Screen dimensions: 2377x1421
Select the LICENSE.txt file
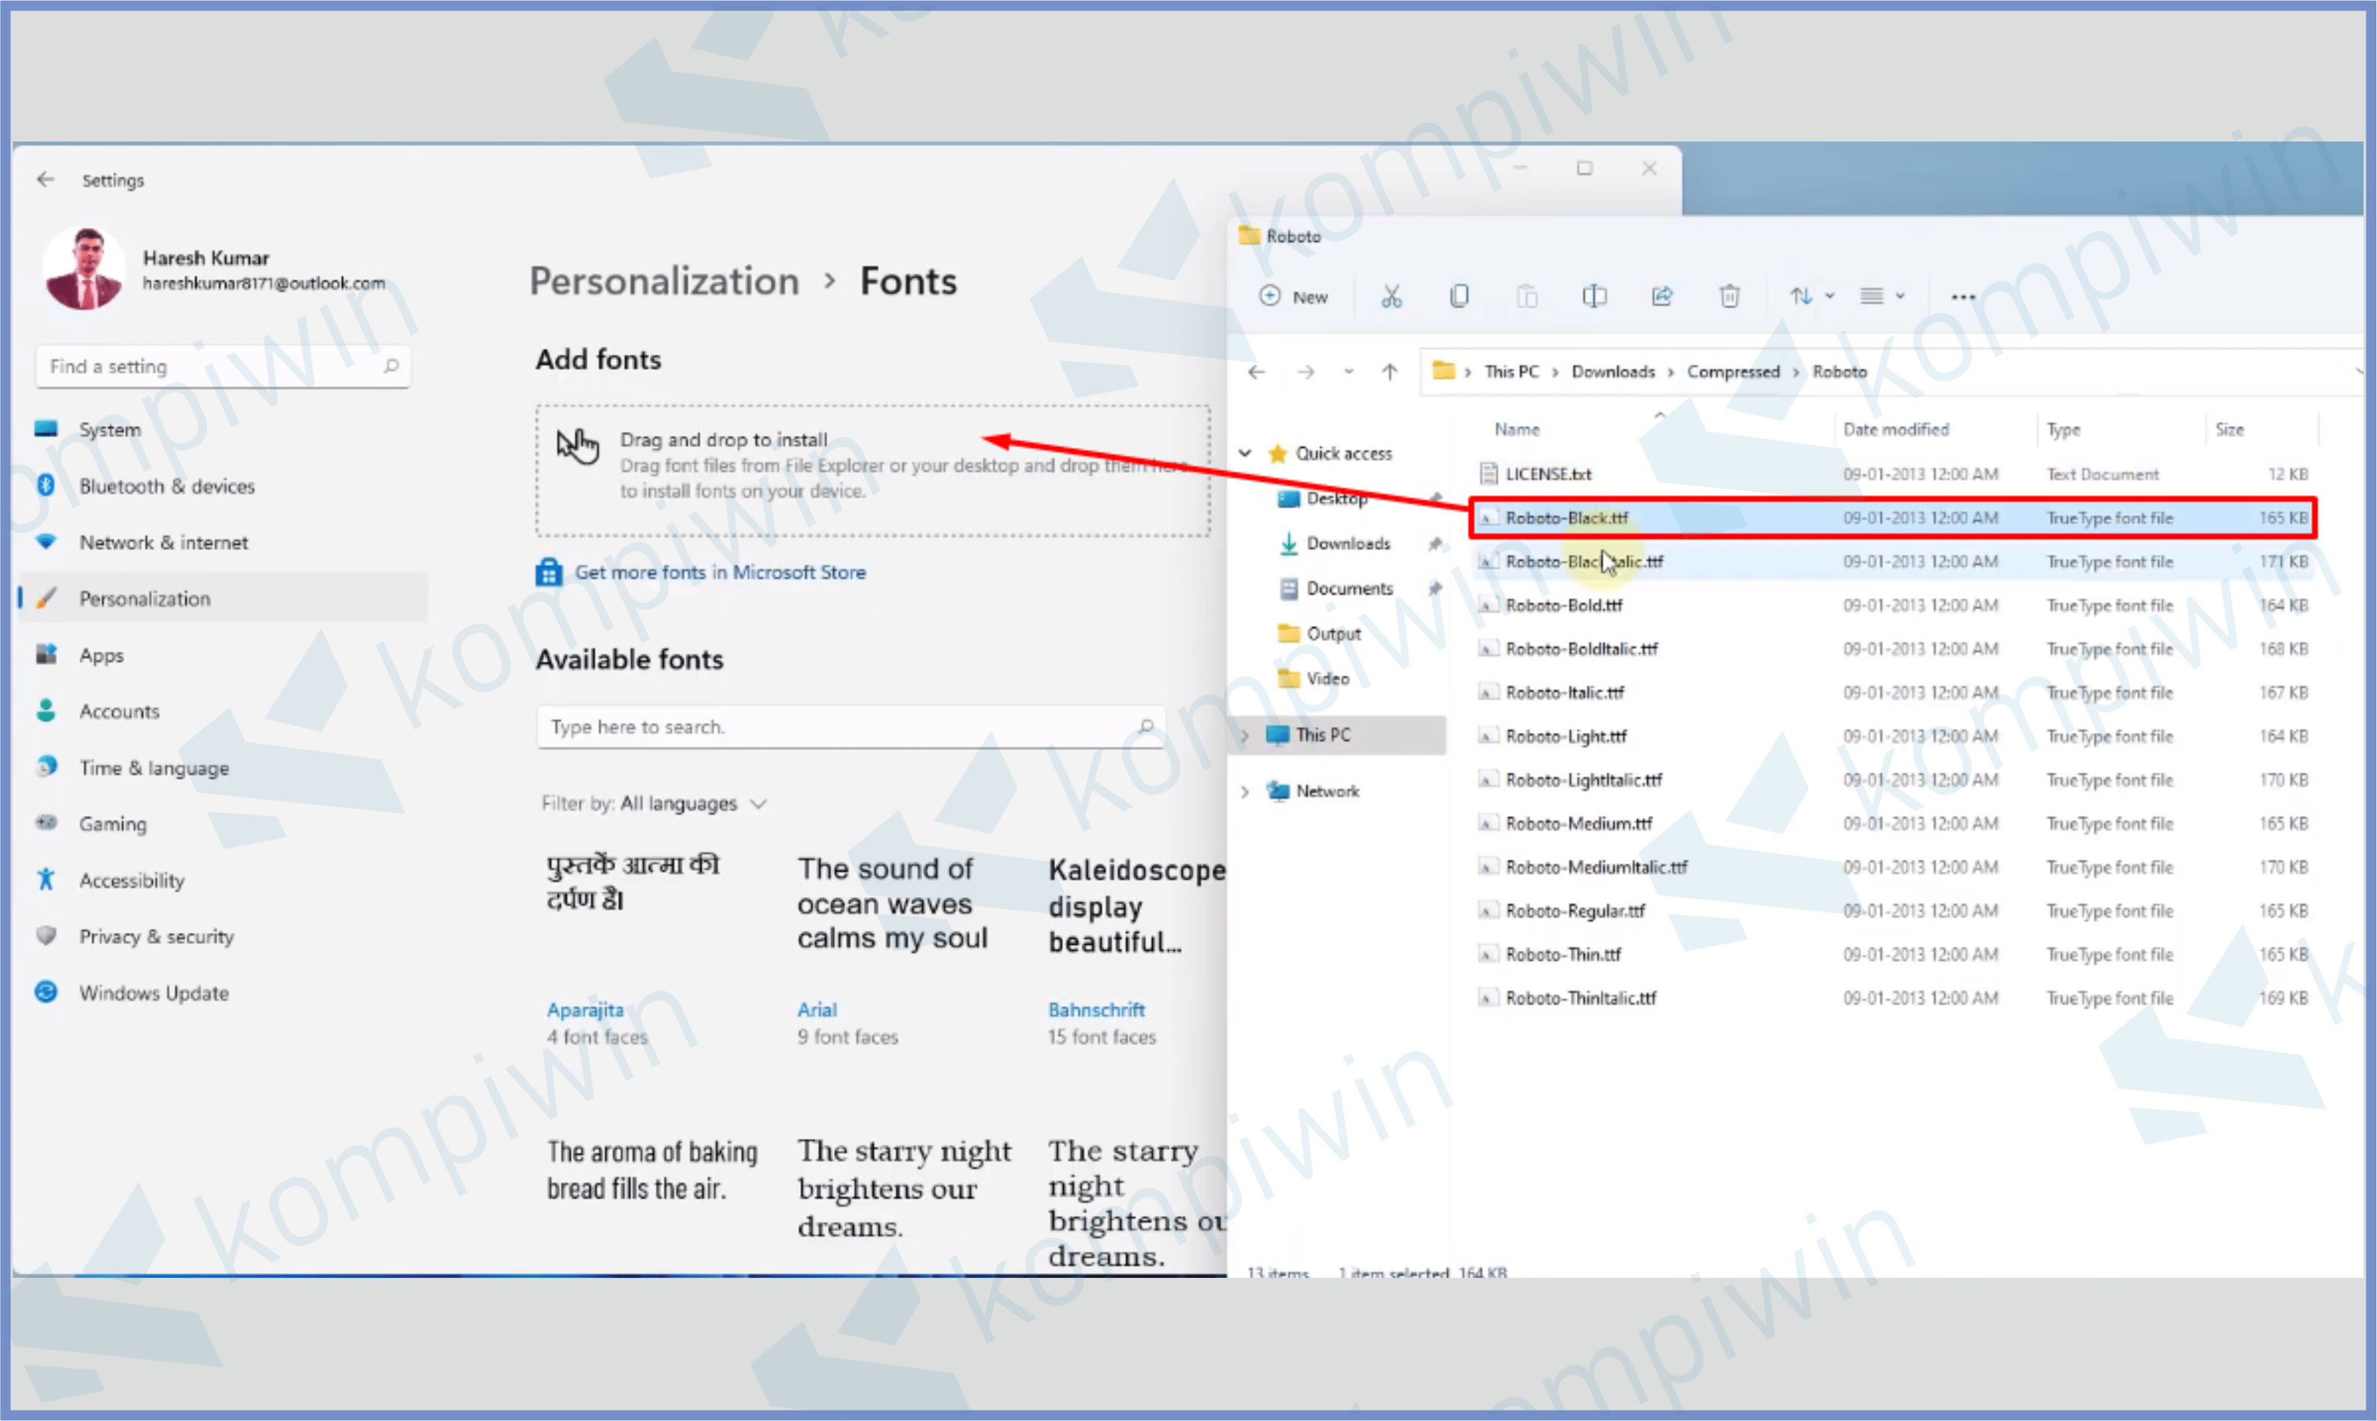click(x=1893, y=474)
